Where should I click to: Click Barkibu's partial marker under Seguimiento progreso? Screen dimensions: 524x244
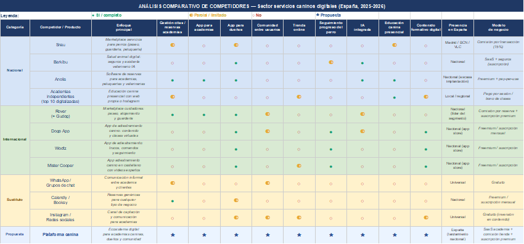pos(331,62)
